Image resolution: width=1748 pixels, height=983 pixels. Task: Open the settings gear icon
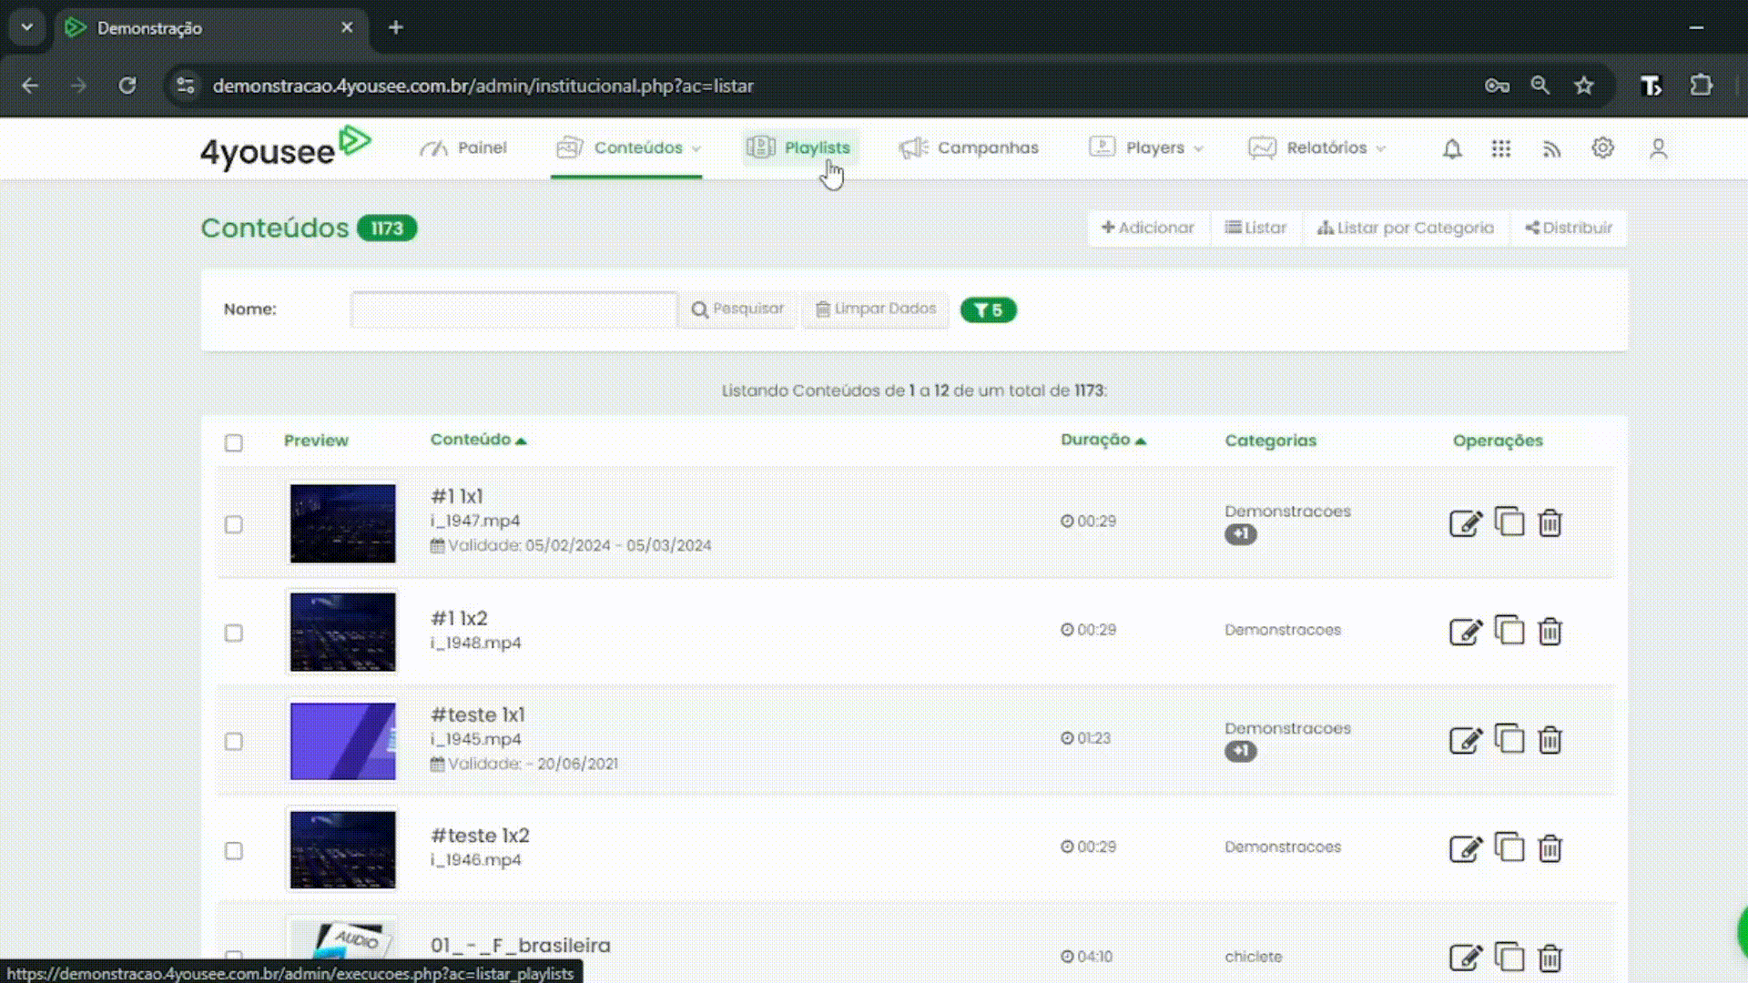(x=1602, y=148)
